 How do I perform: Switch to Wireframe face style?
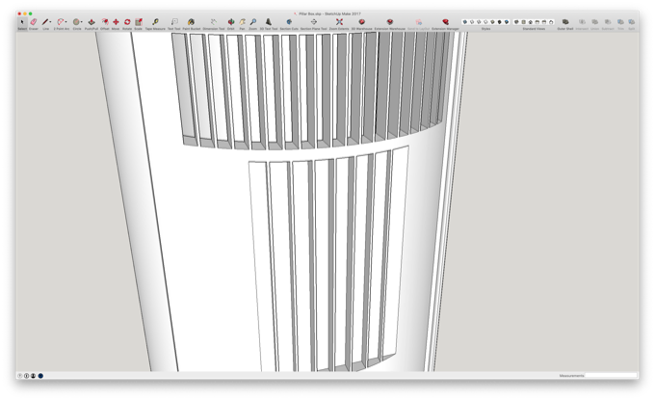[x=479, y=22]
